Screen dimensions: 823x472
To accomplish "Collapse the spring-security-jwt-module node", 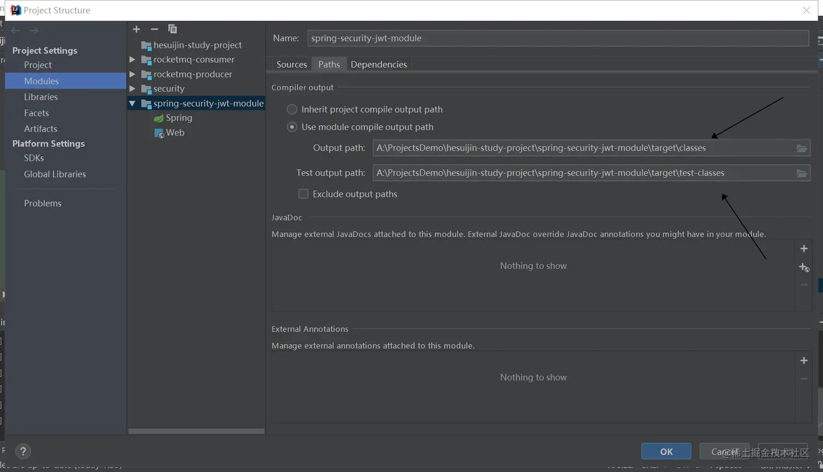I will pyautogui.click(x=132, y=103).
